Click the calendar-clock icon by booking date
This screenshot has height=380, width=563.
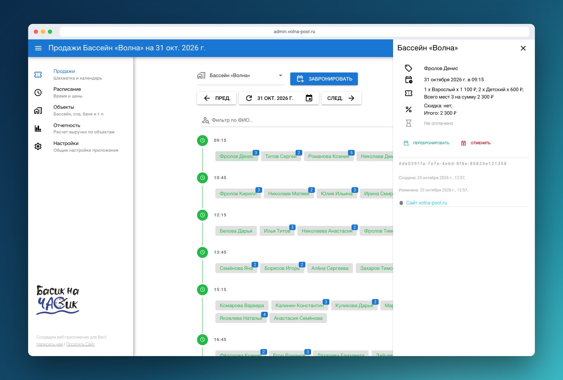[409, 80]
